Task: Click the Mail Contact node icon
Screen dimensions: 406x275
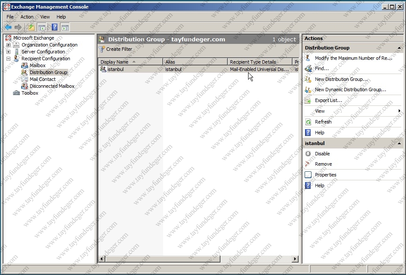Action: coord(25,79)
